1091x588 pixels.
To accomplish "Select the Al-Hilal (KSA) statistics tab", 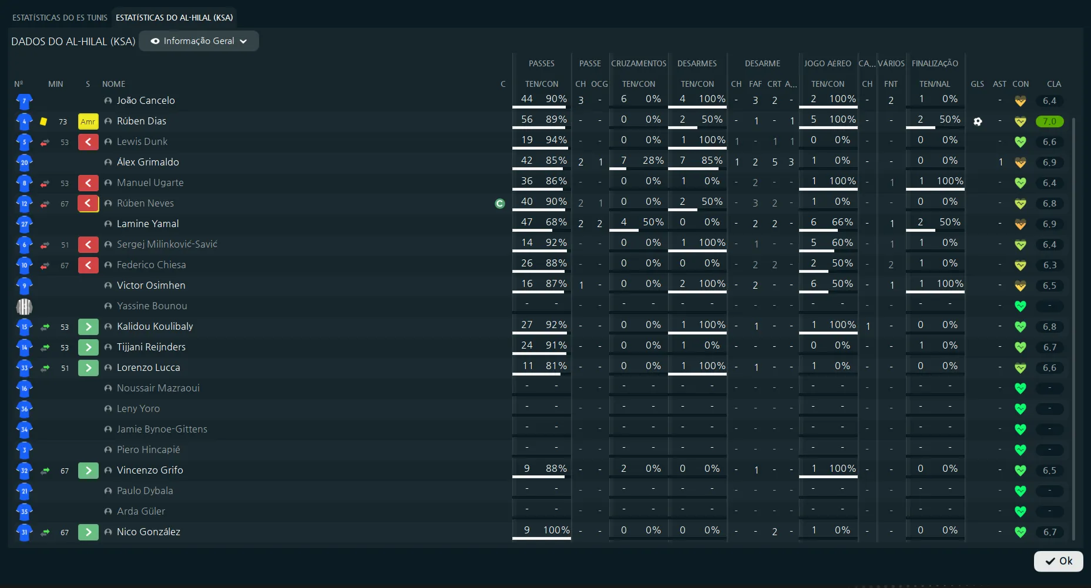I will 174,18.
